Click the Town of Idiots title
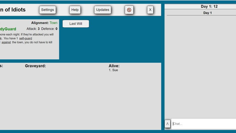Viewport: 236px width, 133px height. [13, 10]
